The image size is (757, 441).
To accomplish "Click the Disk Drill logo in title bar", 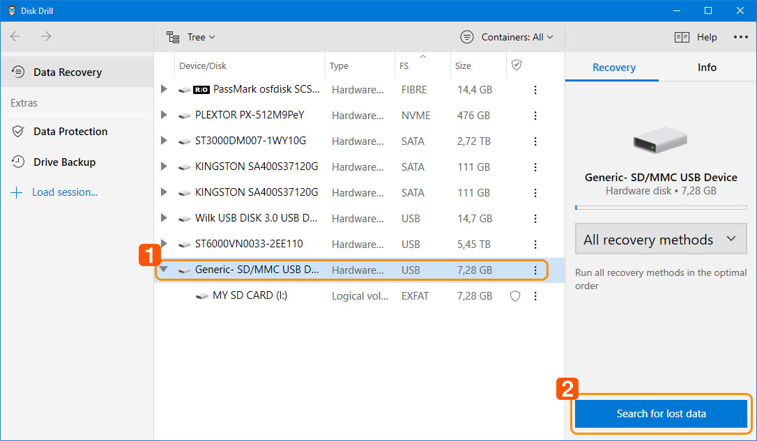I will pos(10,10).
